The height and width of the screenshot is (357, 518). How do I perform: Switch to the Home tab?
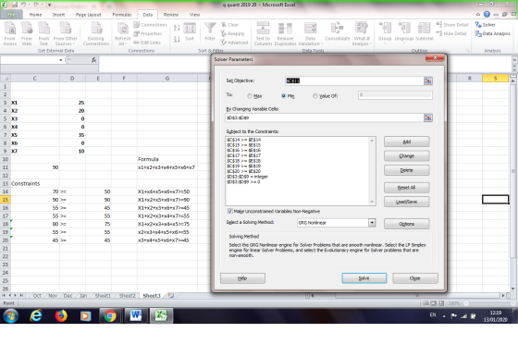[x=35, y=15]
